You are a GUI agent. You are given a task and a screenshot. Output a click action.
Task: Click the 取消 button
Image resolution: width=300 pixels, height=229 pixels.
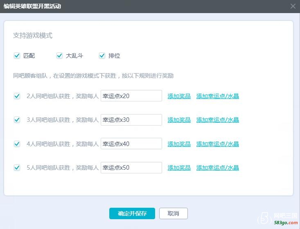[x=174, y=213]
